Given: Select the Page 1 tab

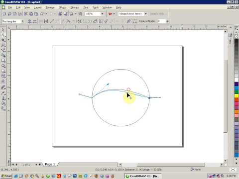Looking at the screenshot, I should click(x=50, y=164).
